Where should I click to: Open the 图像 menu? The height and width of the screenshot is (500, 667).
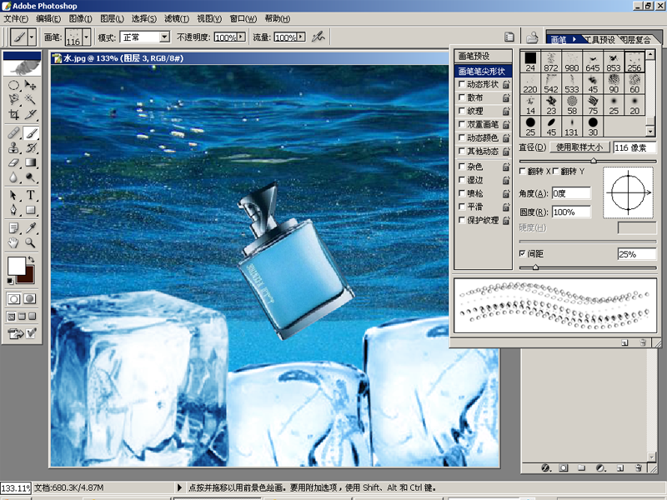(x=80, y=18)
